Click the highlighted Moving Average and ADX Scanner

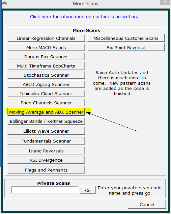(46, 112)
